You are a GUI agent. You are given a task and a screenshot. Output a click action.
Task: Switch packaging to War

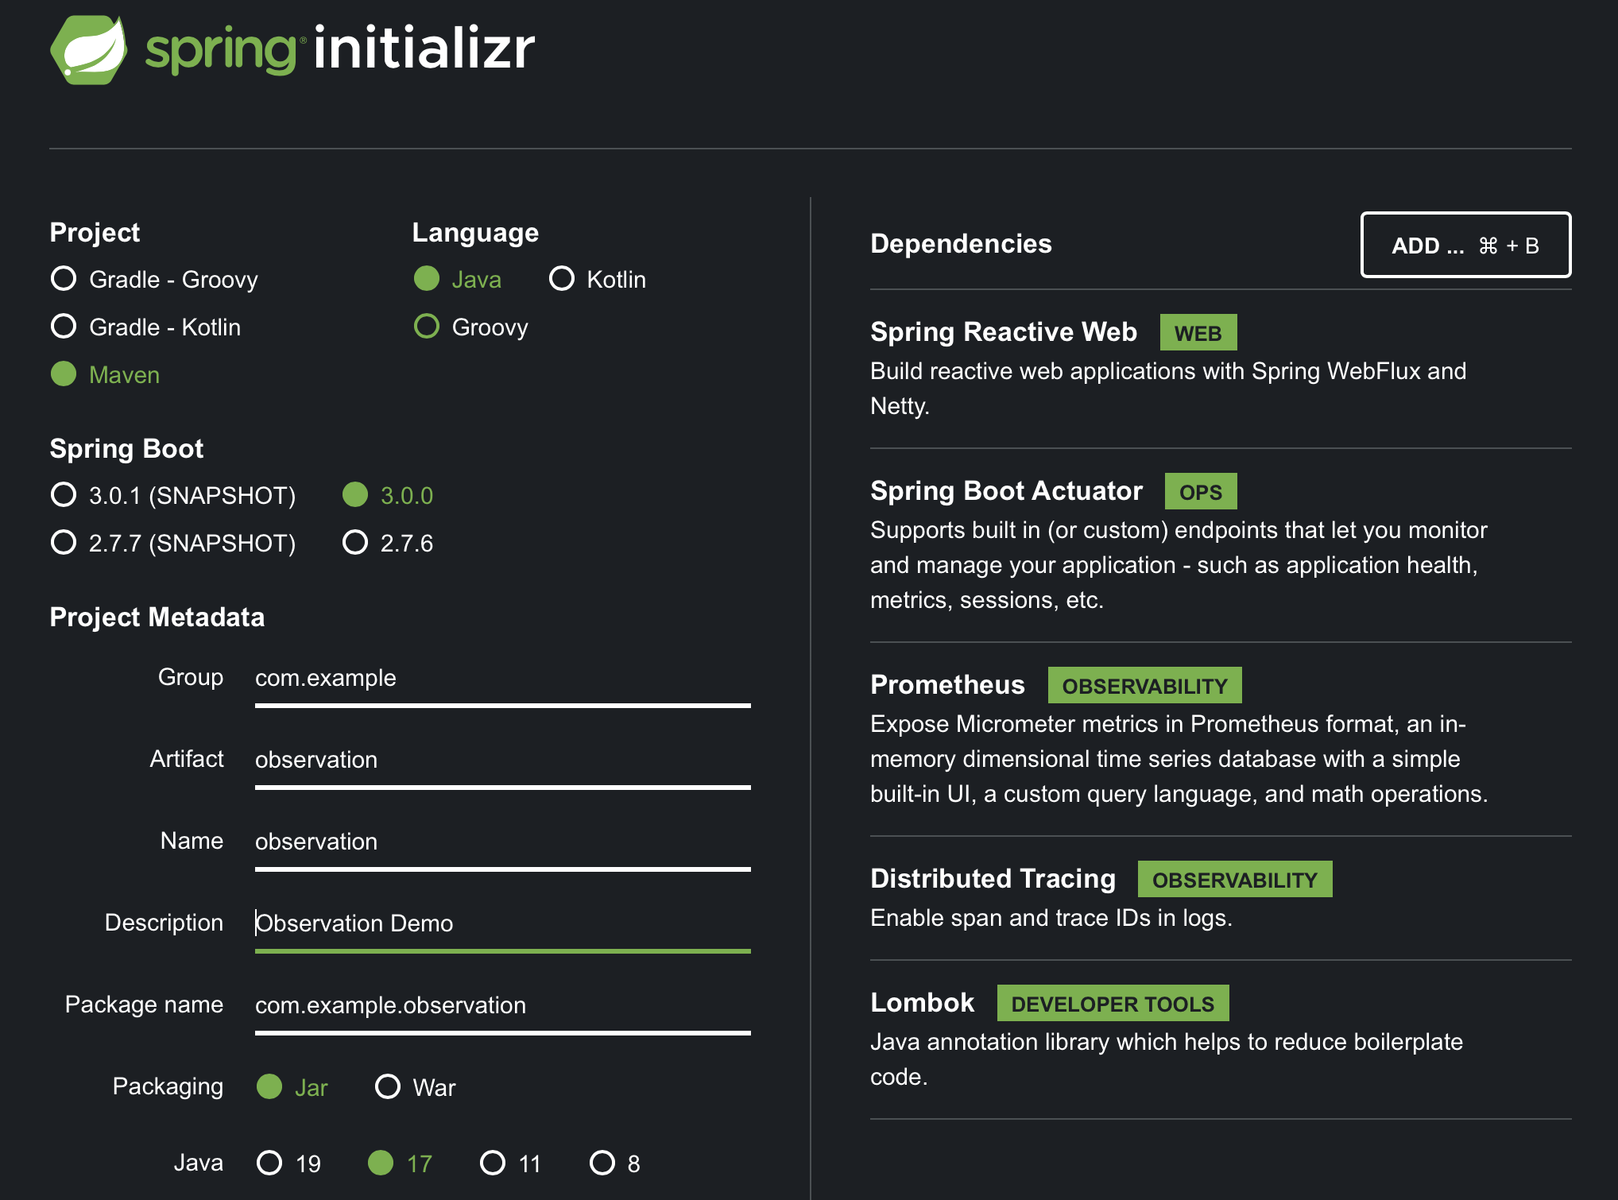tap(388, 1086)
